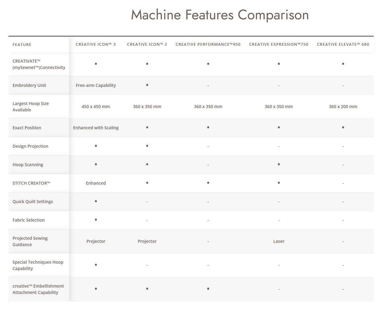
Task: Click the Hoop Scanning dot under Expression 750
Action: 279,164
